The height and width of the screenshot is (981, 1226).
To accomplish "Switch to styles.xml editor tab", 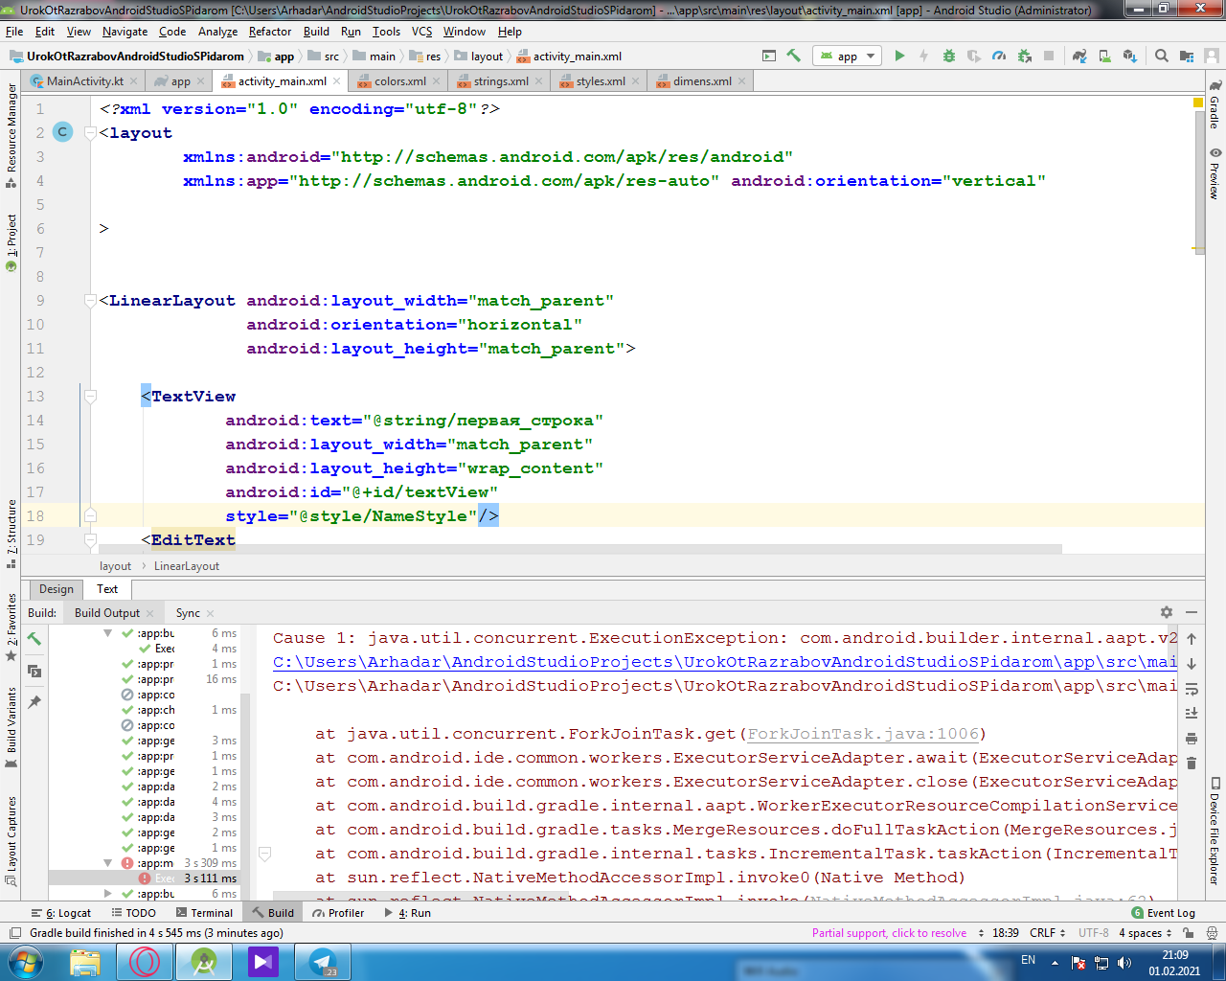I will click(x=600, y=81).
